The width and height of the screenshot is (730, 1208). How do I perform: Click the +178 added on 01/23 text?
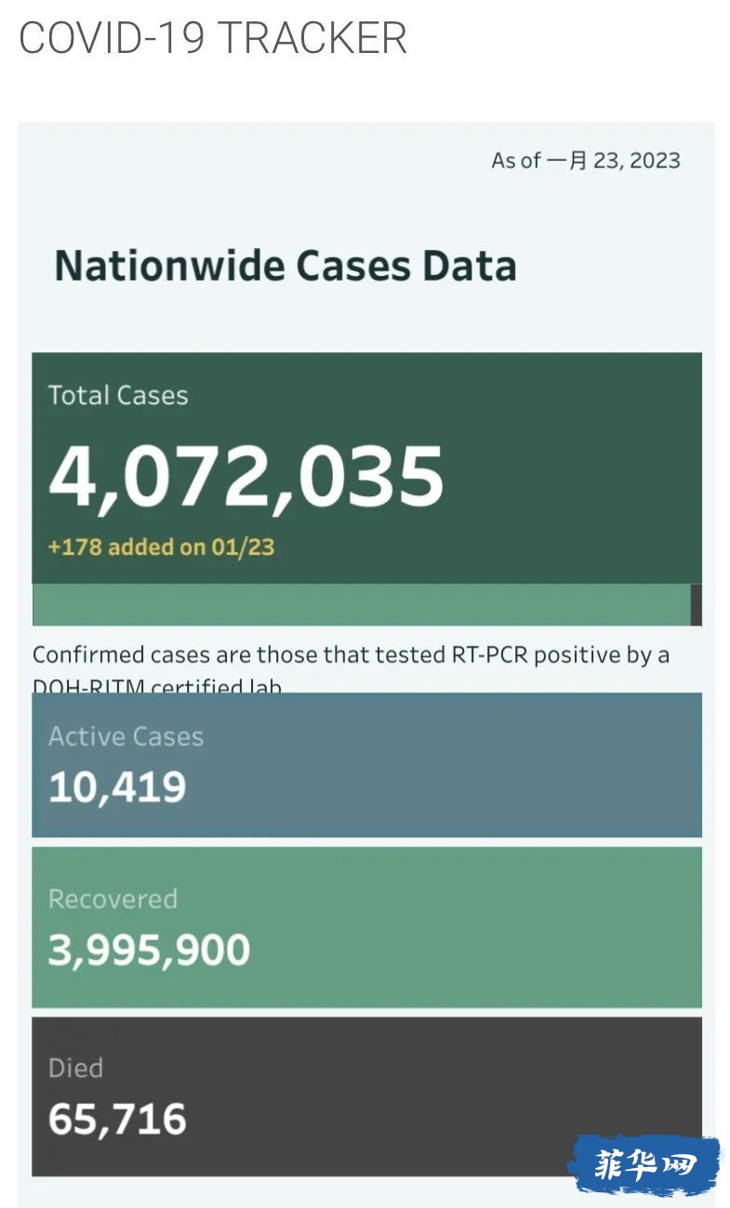(162, 546)
